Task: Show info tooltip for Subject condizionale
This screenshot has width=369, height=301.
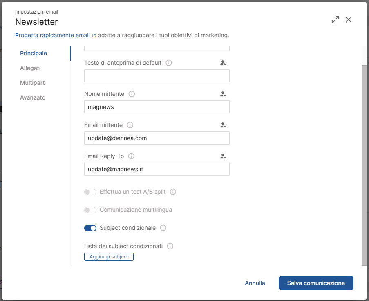Action: point(163,228)
